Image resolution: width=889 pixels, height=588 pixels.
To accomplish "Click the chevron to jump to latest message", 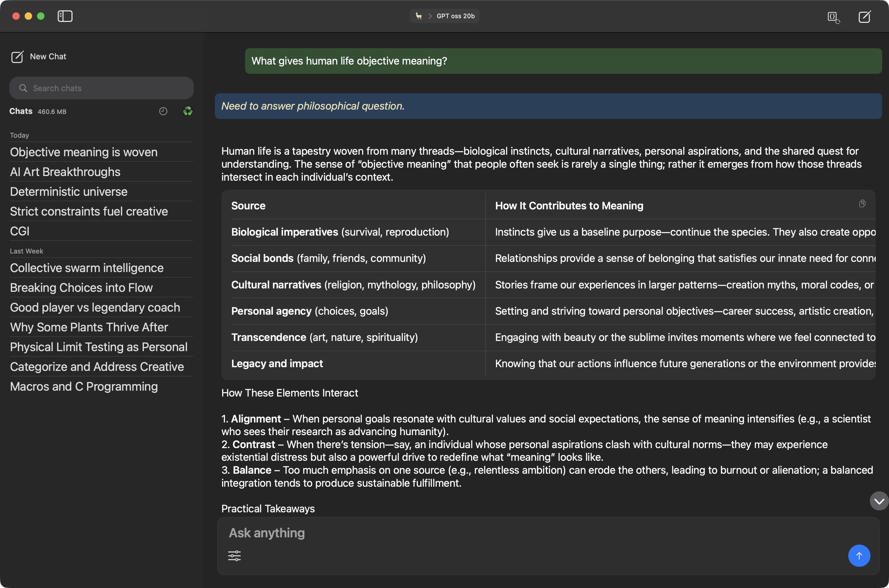I will (879, 501).
